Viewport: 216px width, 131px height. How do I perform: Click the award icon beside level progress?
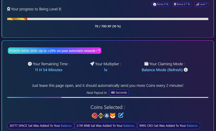tap(9, 9)
